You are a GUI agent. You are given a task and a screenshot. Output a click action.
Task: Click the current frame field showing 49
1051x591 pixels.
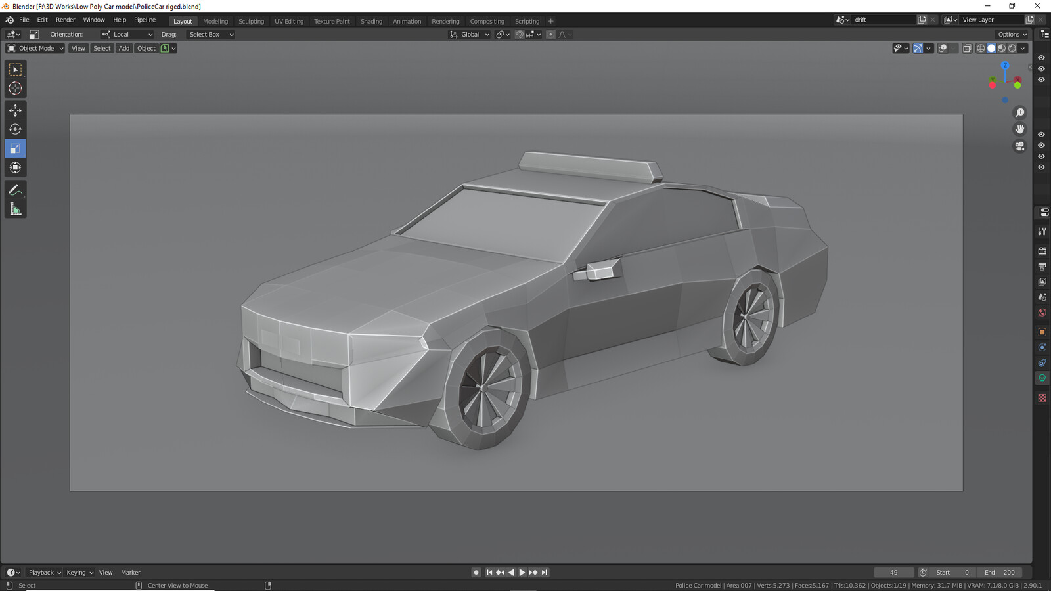[893, 572]
